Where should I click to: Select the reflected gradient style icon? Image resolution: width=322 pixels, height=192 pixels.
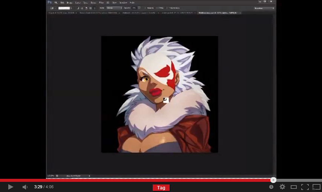click(x=90, y=8)
